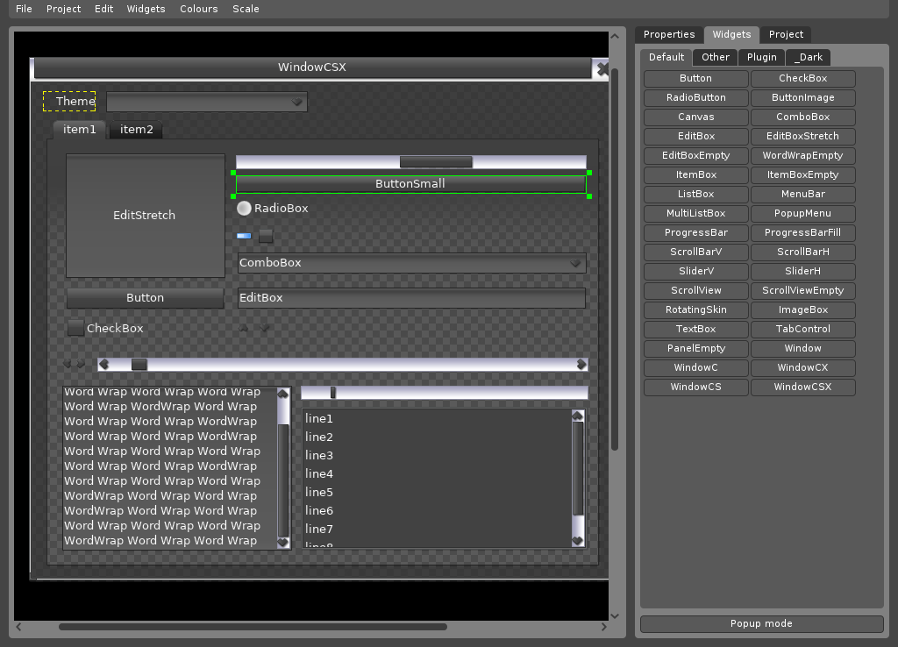Click the Button widget in the preview
This screenshot has width=898, height=647.
(145, 298)
